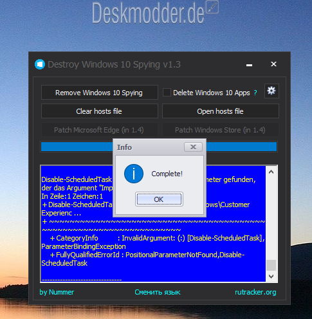This screenshot has height=319, width=312.
Task: Click the log scrollbar thumb
Action: click(271, 265)
